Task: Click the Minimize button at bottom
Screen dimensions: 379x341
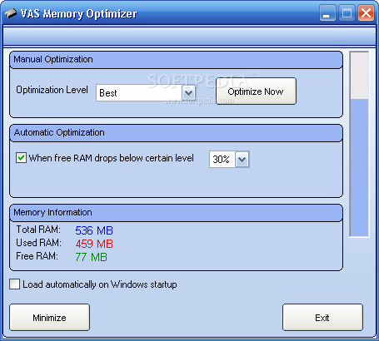Action: pyautogui.click(x=49, y=318)
